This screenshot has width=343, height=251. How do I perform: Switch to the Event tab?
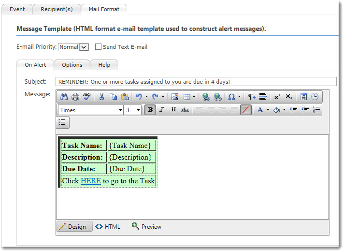point(17,9)
